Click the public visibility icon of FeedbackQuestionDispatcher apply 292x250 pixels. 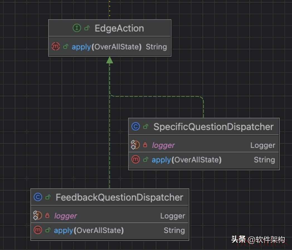coord(48,230)
